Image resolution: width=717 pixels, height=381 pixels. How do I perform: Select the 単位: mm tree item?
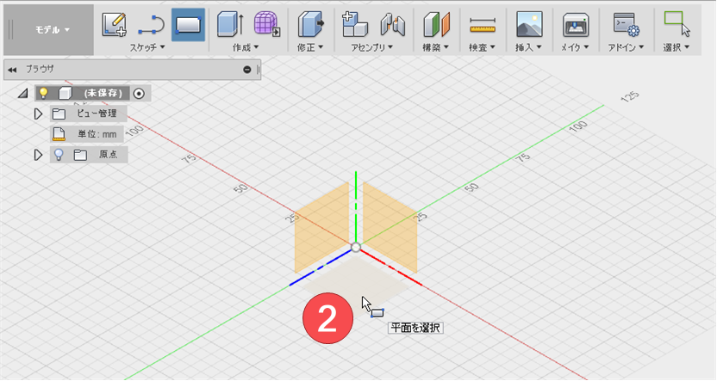coord(97,134)
